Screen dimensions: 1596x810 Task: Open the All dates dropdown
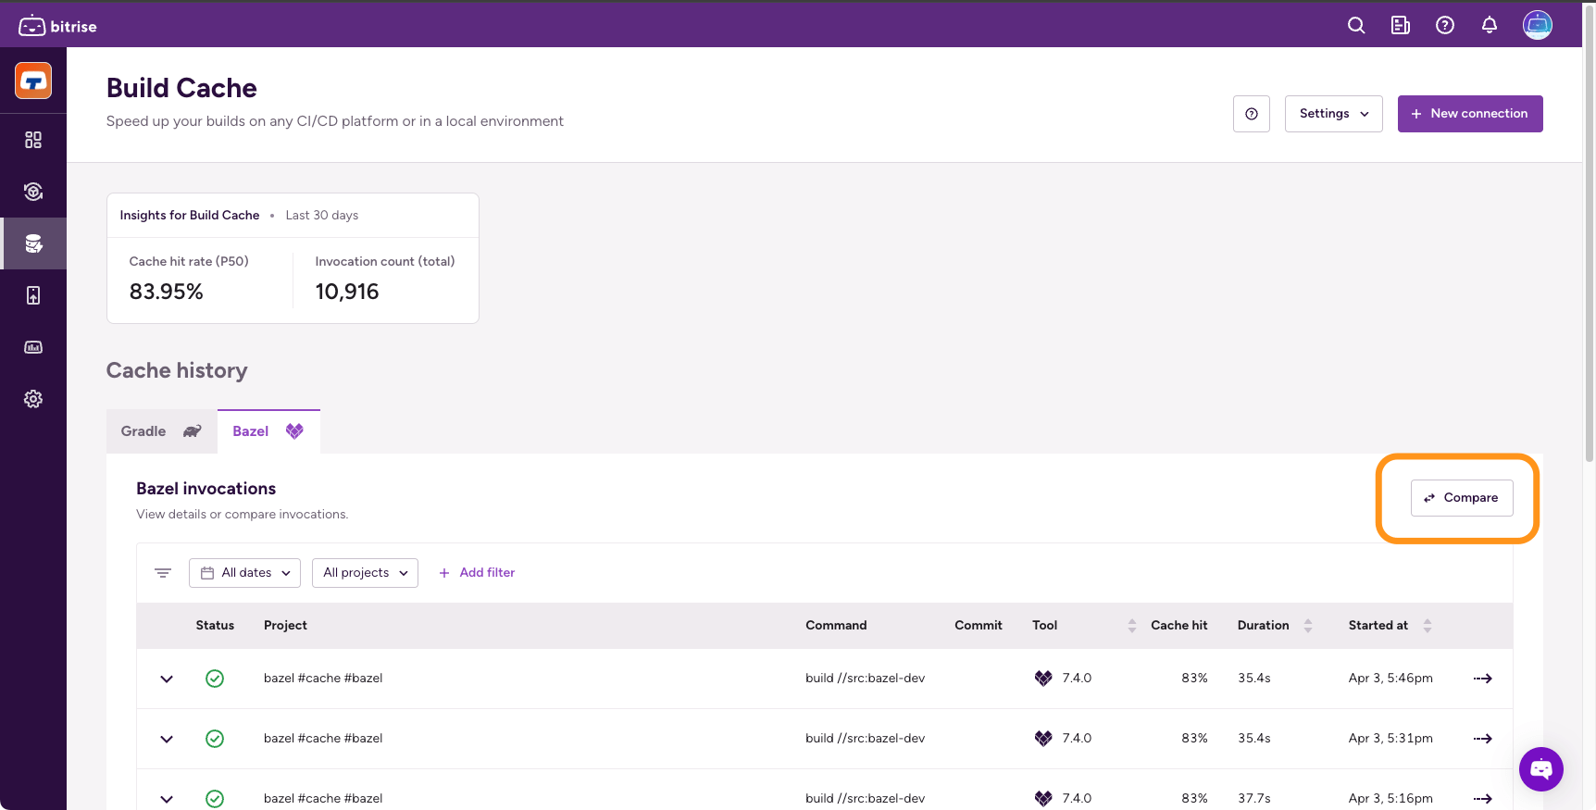click(x=244, y=573)
